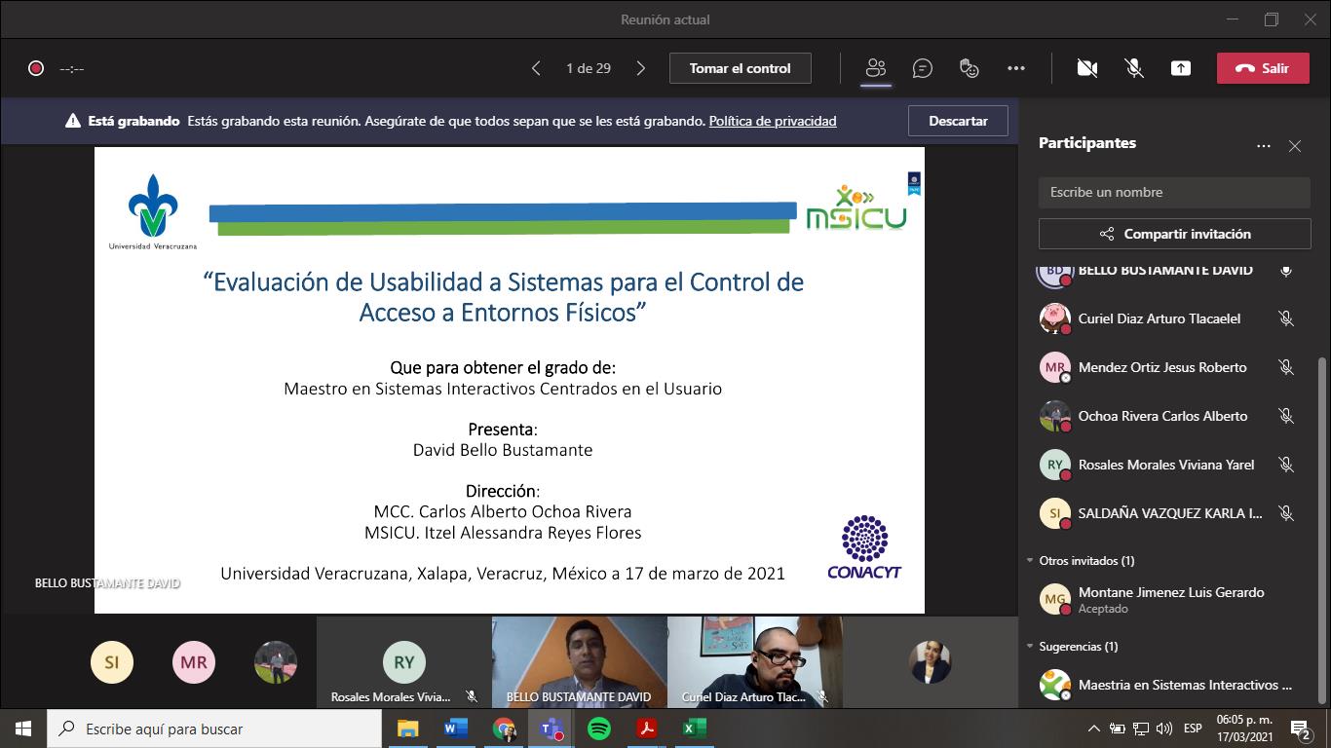Toggle the microphone mute button
Viewport: 1331px width, 748px height.
(x=1133, y=68)
